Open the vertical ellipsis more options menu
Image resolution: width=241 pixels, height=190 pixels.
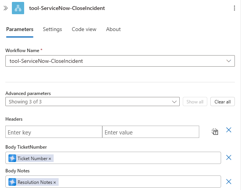(x=234, y=8)
